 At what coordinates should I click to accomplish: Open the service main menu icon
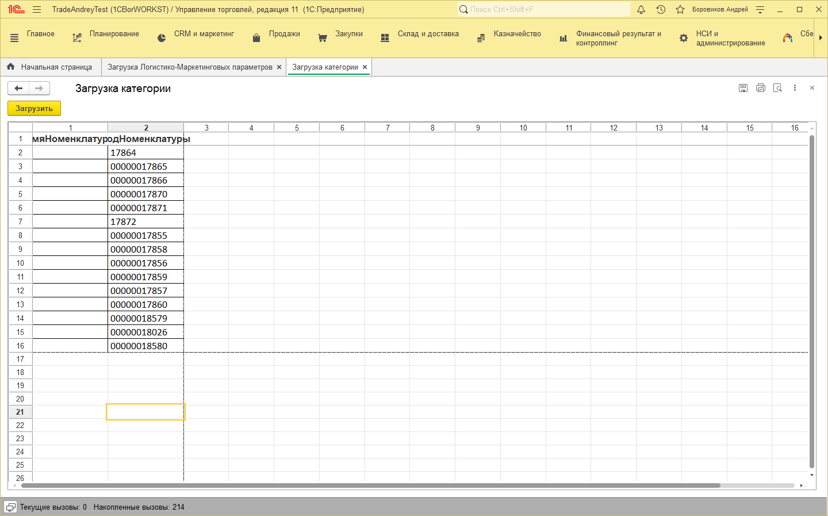[x=37, y=9]
